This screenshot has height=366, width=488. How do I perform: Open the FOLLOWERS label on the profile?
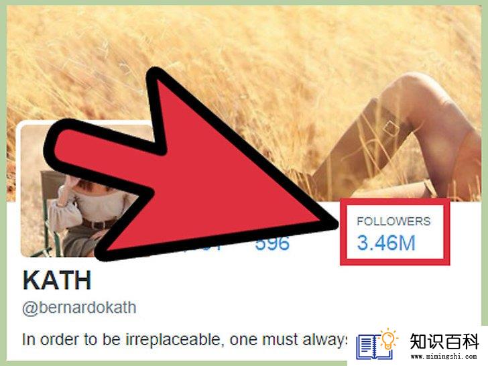point(393,221)
